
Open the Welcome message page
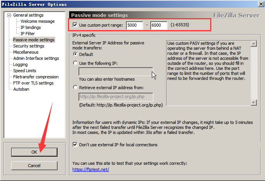37,21
